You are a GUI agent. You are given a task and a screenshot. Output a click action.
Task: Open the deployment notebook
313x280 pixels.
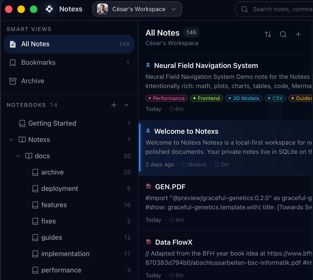69,189
